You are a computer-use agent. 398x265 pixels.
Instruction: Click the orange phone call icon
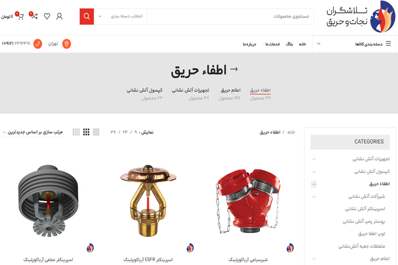pyautogui.click(x=38, y=44)
